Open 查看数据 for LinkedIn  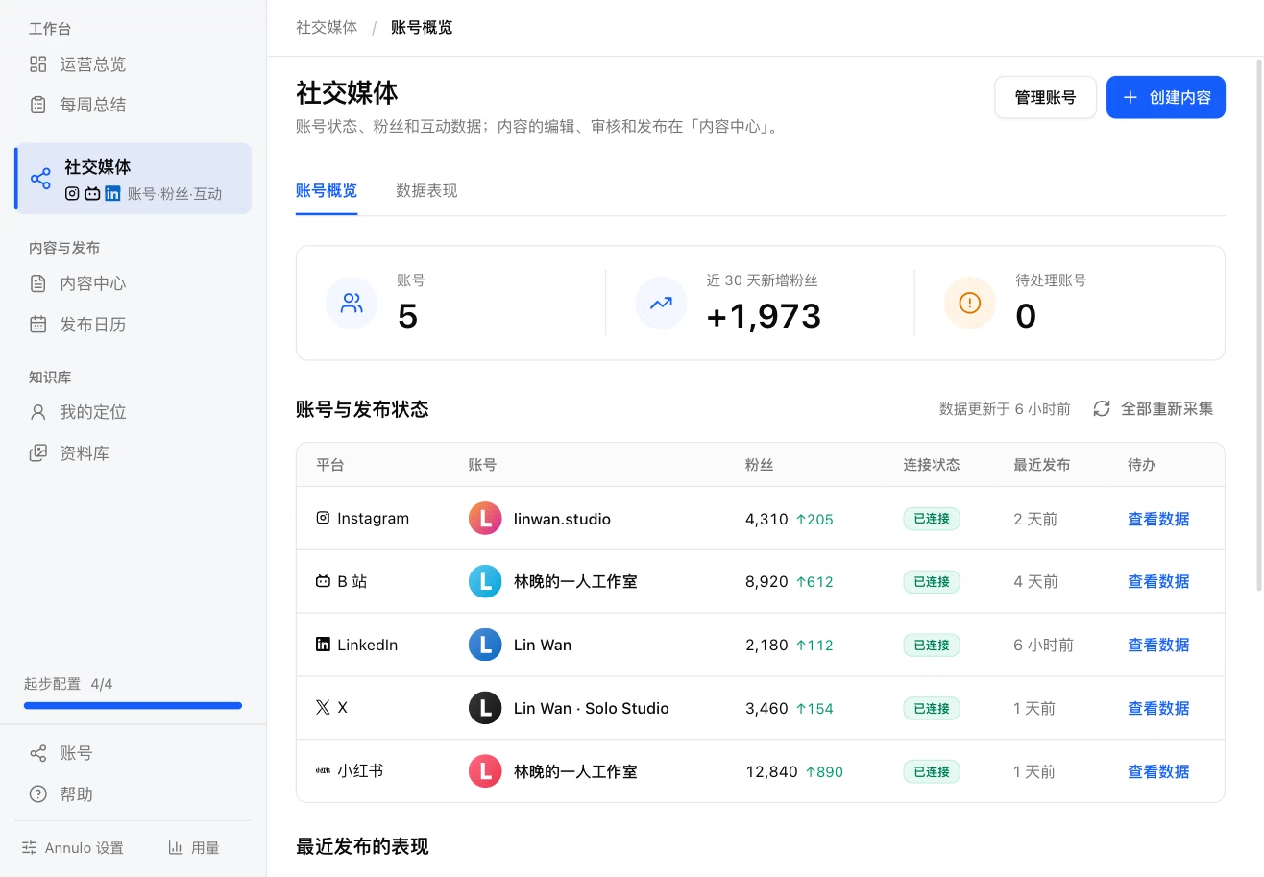(x=1158, y=645)
